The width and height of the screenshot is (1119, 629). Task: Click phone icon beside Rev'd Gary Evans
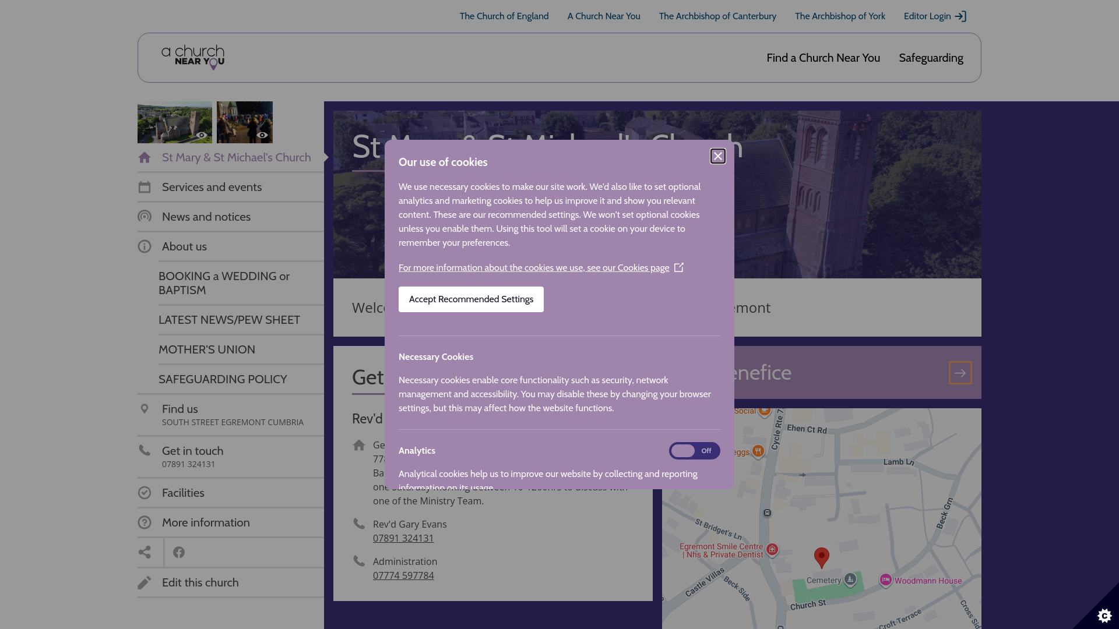click(359, 524)
